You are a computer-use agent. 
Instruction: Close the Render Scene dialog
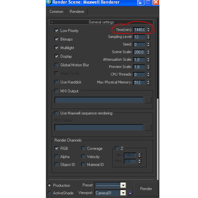[x=156, y=2]
